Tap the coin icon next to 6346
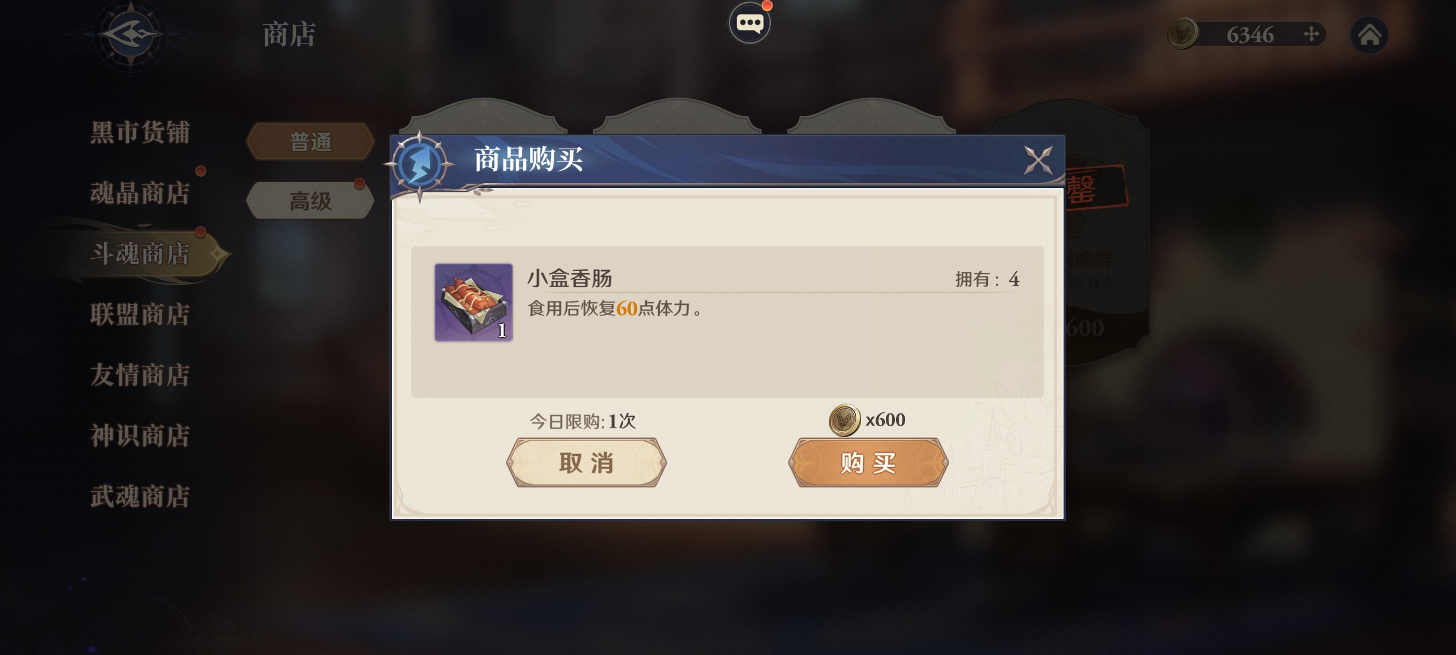The height and width of the screenshot is (655, 1456). tap(1182, 33)
